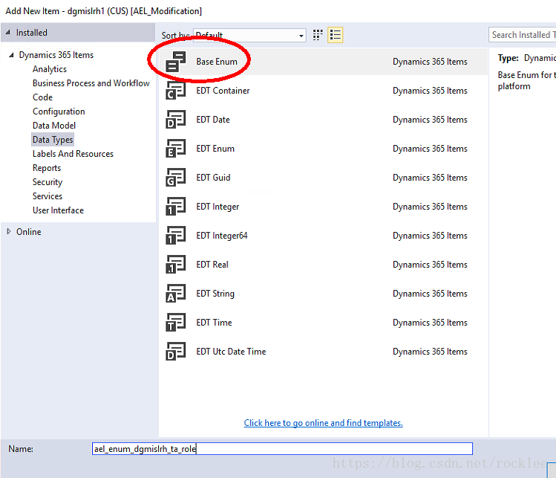The width and height of the screenshot is (556, 478).
Task: Collapse the Installed section
Action: [8, 32]
